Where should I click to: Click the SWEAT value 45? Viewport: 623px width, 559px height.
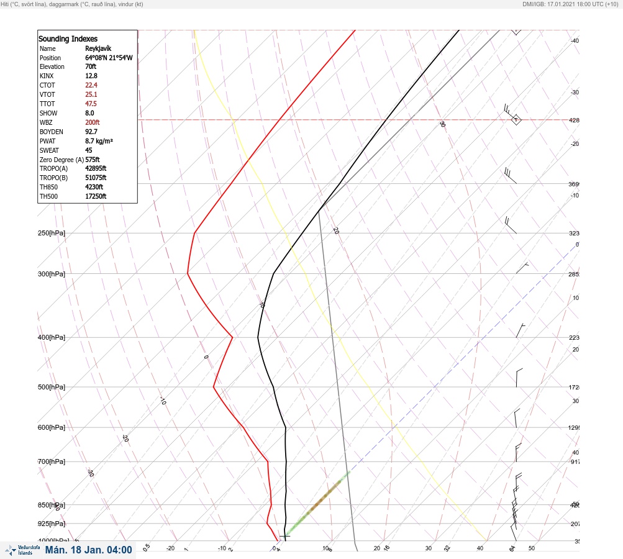click(89, 150)
